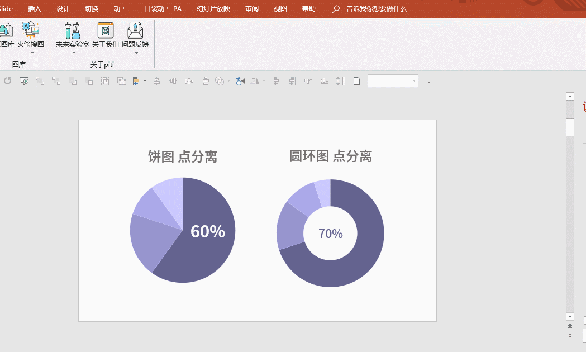Click the redo/repeat arrow icon
586x352 pixels.
[x=7, y=80]
